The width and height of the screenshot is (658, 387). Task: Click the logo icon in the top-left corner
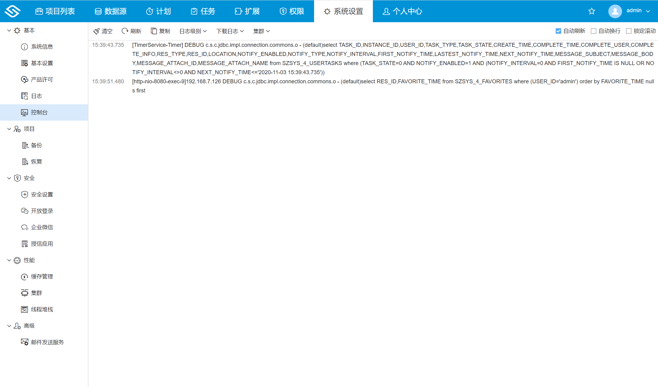pos(12,11)
